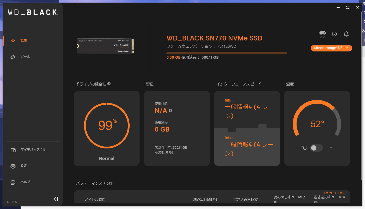
Task: Click the SN770 SSD product image
Action: tap(105, 46)
